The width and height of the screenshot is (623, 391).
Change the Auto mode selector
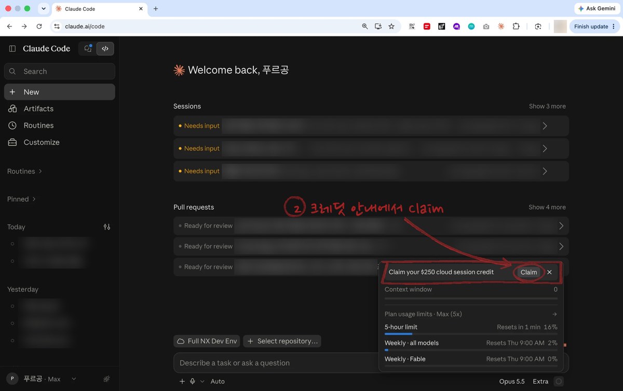pos(218,381)
